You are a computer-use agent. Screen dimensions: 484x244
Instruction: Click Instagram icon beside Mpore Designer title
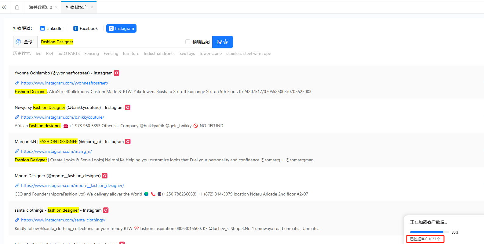click(x=105, y=176)
